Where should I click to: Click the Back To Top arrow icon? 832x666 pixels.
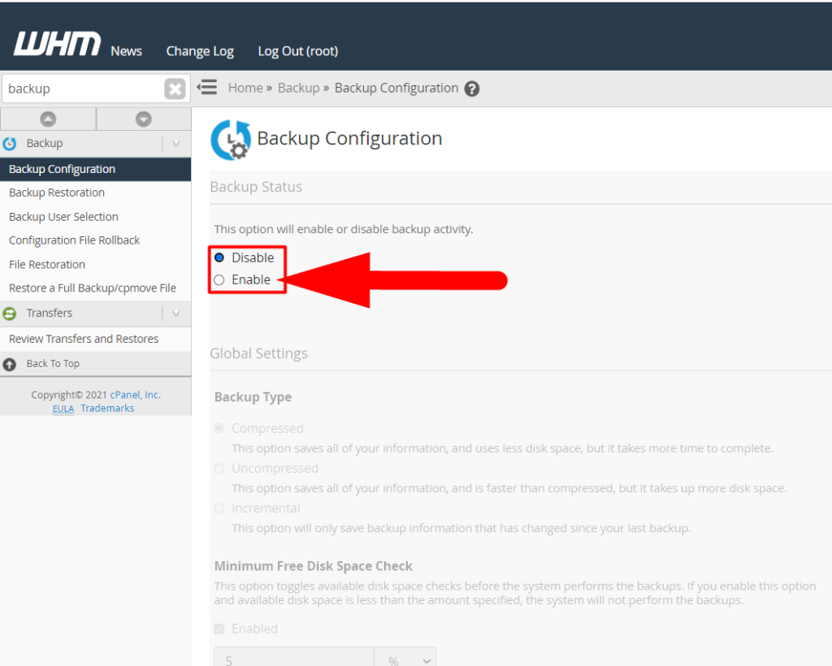(10, 365)
